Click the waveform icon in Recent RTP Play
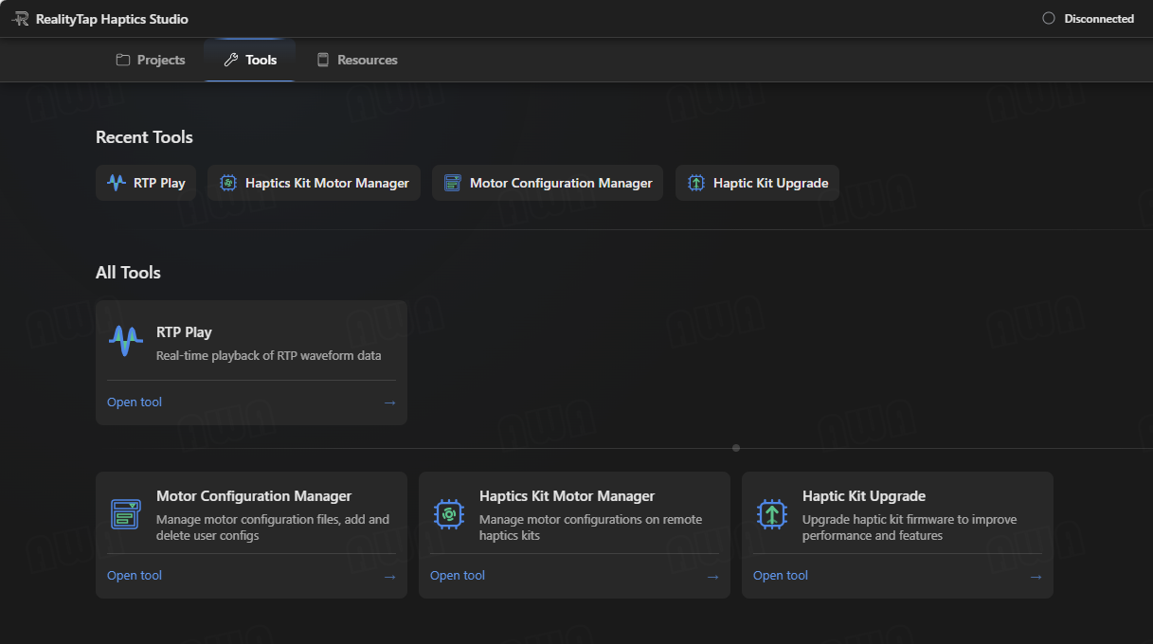This screenshot has height=644, width=1153. (x=117, y=183)
